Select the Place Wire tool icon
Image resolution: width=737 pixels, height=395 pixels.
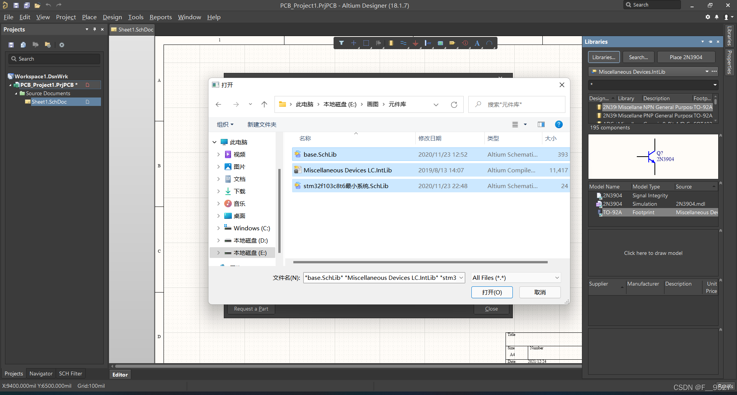point(403,43)
